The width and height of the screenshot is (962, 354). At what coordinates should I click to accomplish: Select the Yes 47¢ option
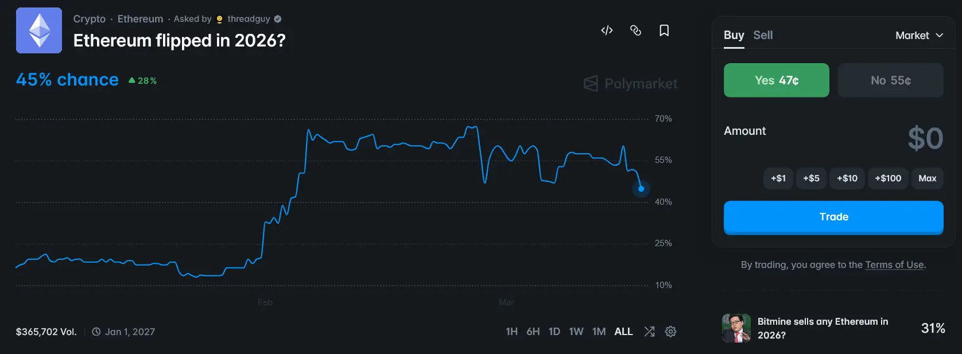point(776,80)
